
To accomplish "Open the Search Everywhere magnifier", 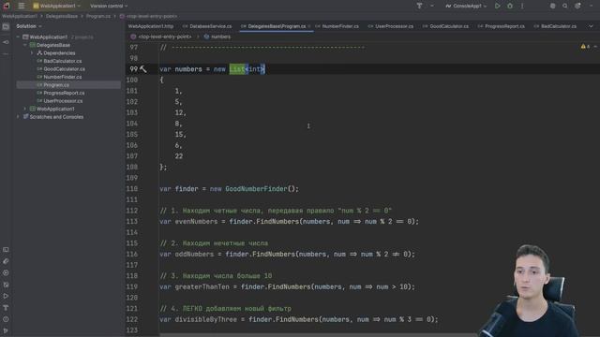I will coord(564,6).
